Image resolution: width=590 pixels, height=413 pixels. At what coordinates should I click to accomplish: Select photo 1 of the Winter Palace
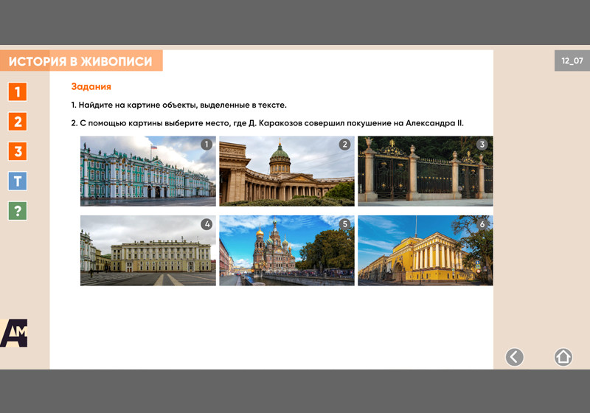[x=147, y=171]
